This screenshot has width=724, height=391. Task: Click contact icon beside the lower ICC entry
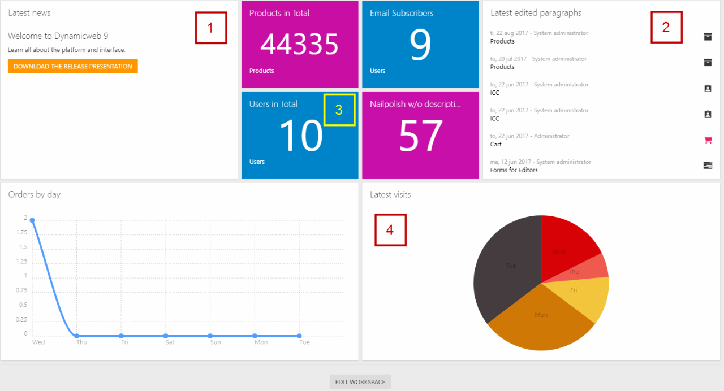coord(707,114)
